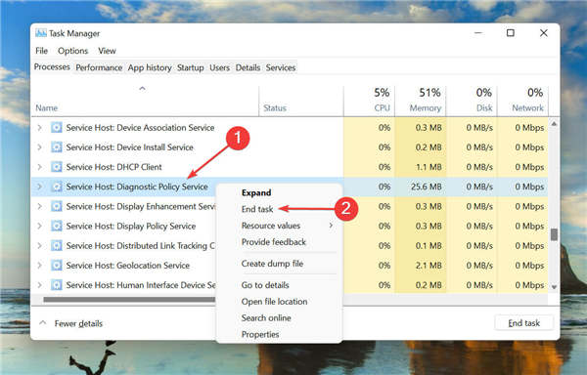This screenshot has width=587, height=375.
Task: Expand Service Host: Geolocation Service
Action: coord(40,266)
